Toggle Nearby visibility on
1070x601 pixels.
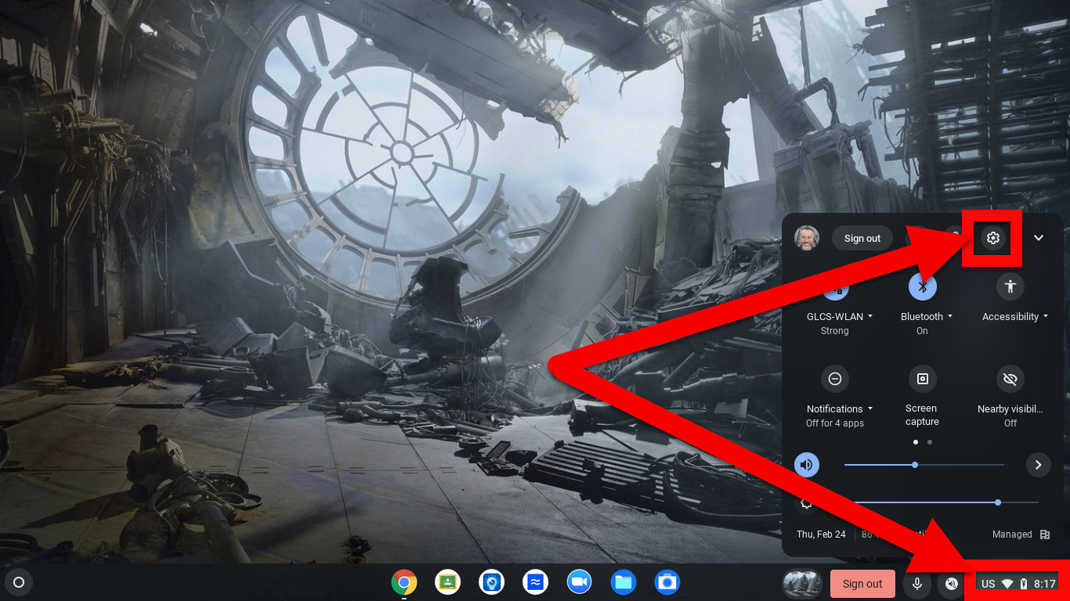(x=1010, y=379)
